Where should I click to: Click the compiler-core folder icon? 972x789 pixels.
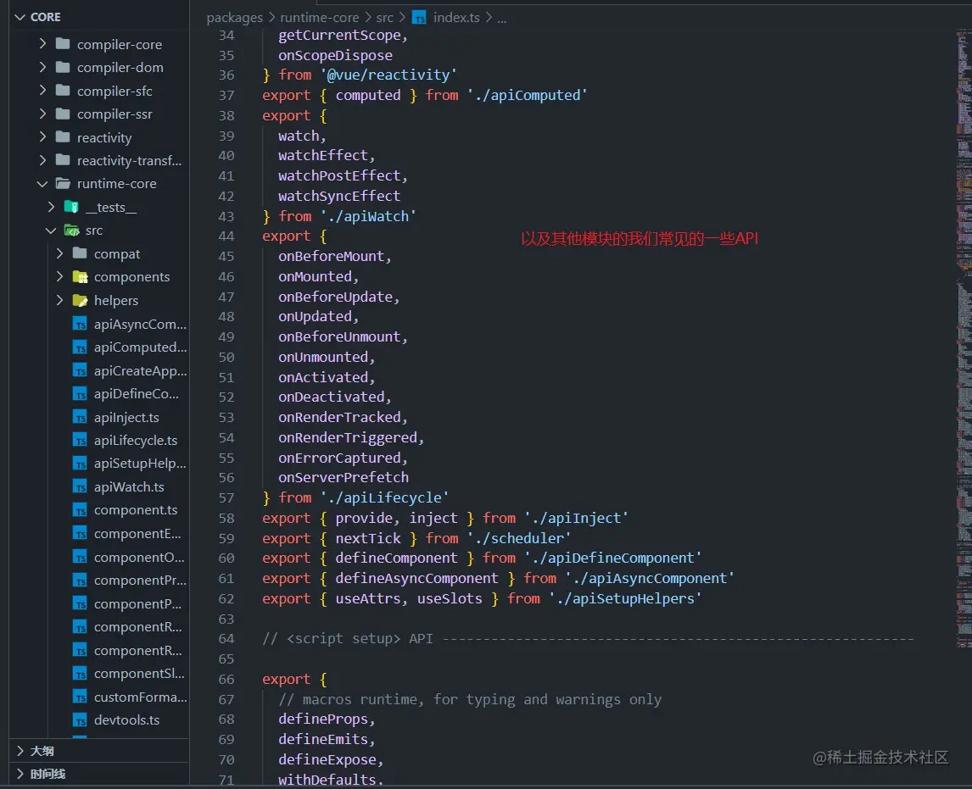(63, 44)
